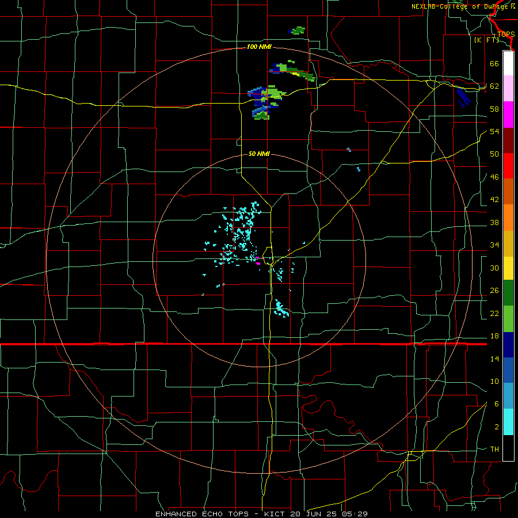This screenshot has width=518, height=518.
Task: Select the navy blue legend band
Action: (x=508, y=345)
